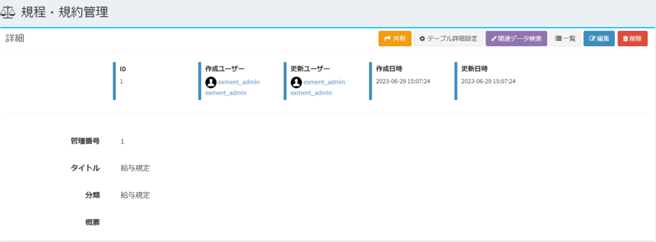Go to the 一覧 list view

(565, 38)
